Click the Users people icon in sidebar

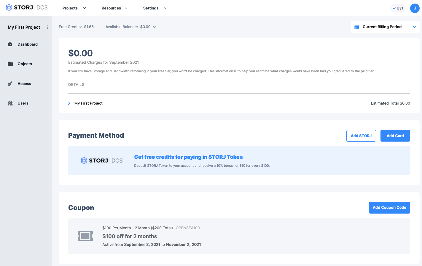[10, 103]
